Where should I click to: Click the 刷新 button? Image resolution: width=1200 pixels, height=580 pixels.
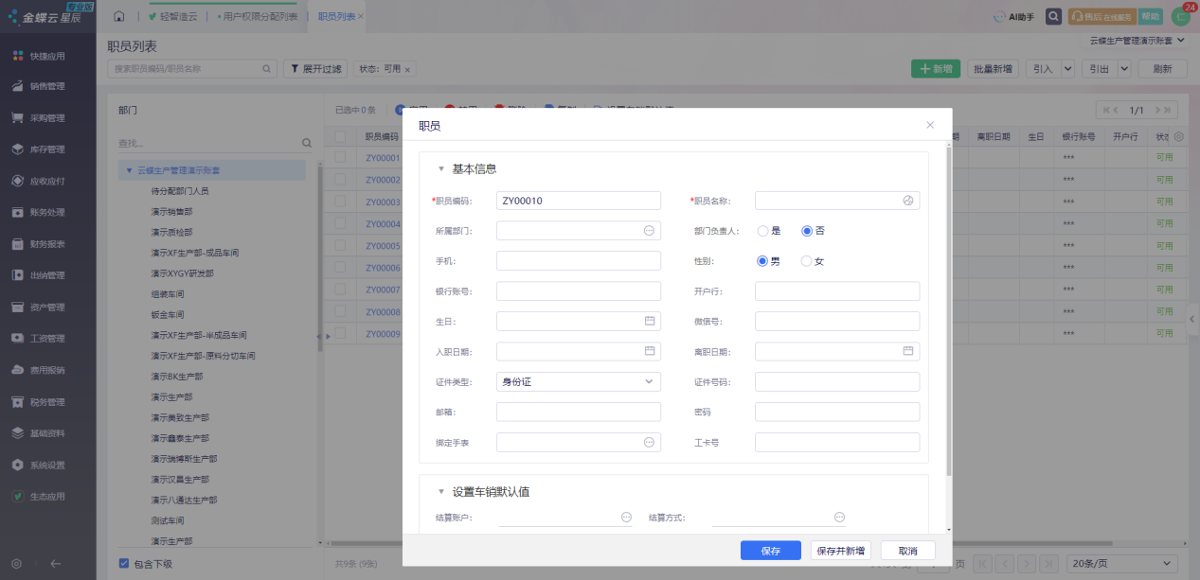[1162, 69]
